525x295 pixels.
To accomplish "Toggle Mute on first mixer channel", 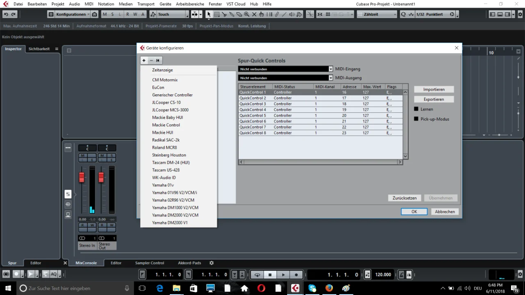I will point(83,156).
